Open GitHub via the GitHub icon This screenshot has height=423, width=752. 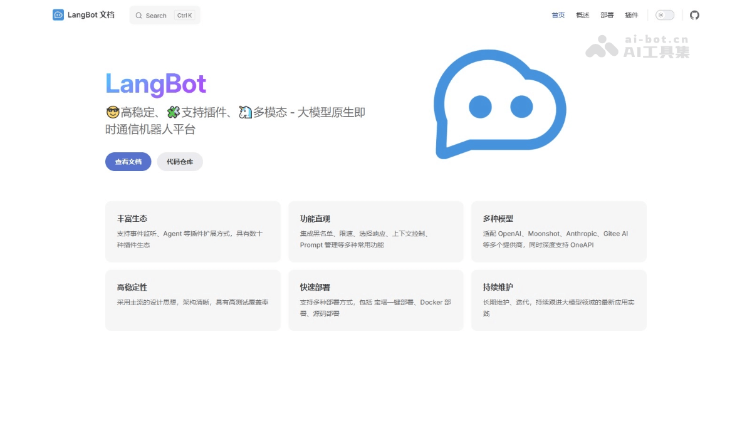[694, 14]
